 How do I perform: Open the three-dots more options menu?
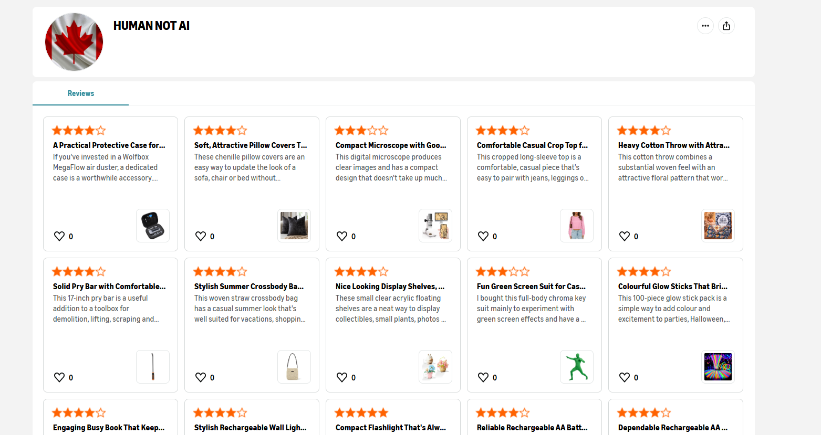[x=705, y=26]
